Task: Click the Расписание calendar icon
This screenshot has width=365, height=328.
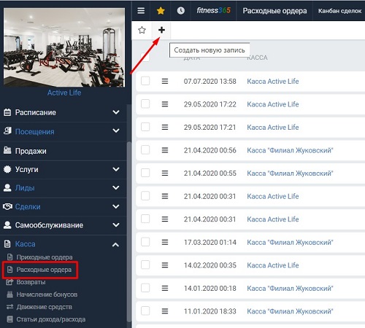Action: click(7, 112)
